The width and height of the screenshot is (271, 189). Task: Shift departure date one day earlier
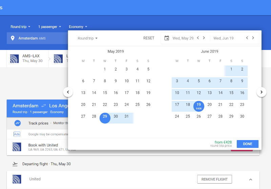click(x=198, y=38)
